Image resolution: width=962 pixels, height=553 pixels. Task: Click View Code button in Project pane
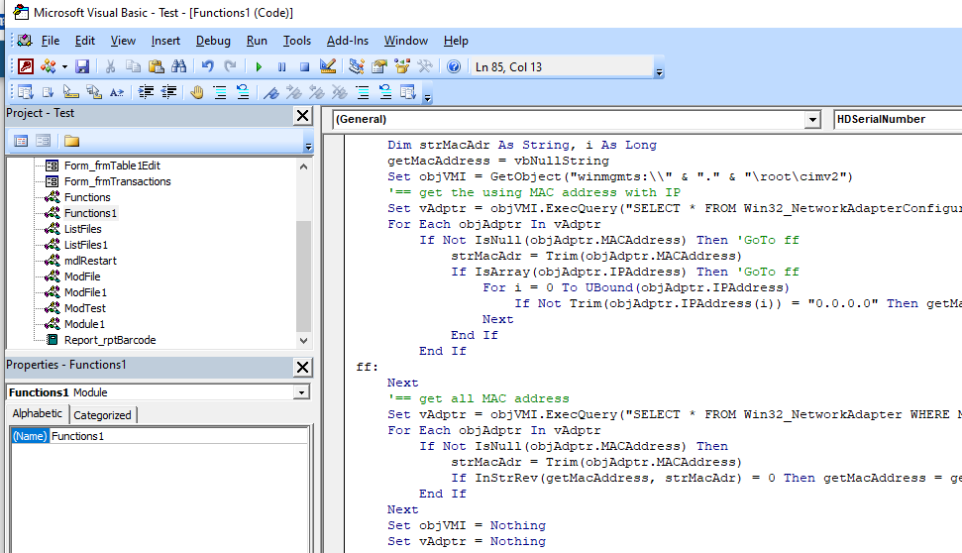click(x=21, y=141)
